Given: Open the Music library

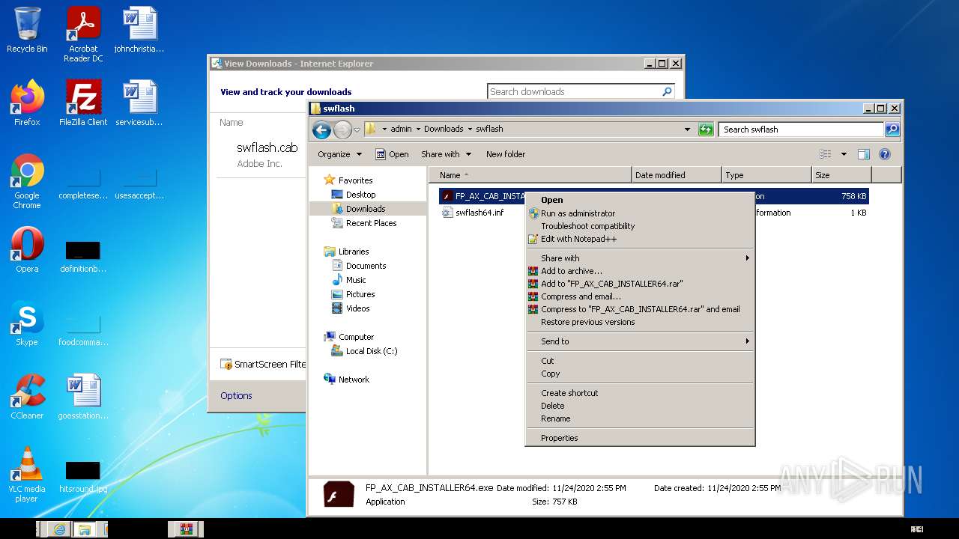Looking at the screenshot, I should click(x=349, y=280).
